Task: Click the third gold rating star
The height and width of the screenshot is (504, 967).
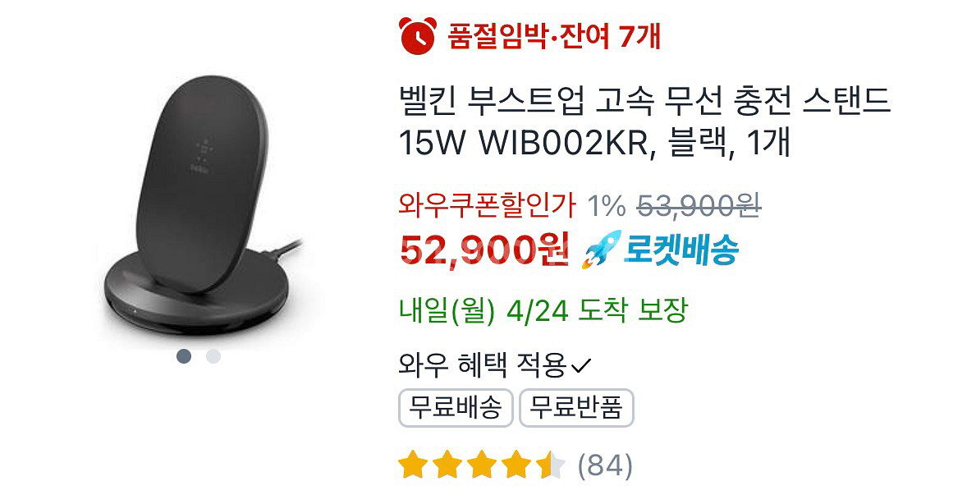Action: [482, 465]
